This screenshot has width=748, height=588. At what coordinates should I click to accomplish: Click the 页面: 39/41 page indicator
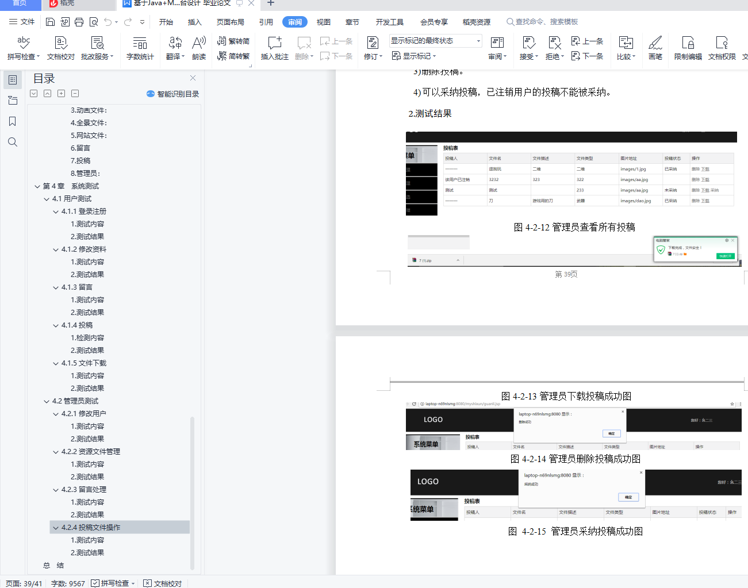tap(24, 583)
